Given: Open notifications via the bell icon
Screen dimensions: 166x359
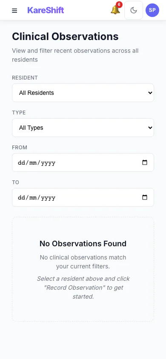Looking at the screenshot, I should tap(115, 10).
